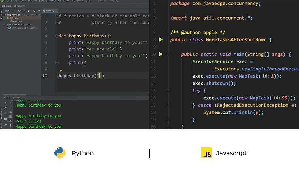Pin the Run tab with pin icon
The image size is (299, 179).
[5, 126]
